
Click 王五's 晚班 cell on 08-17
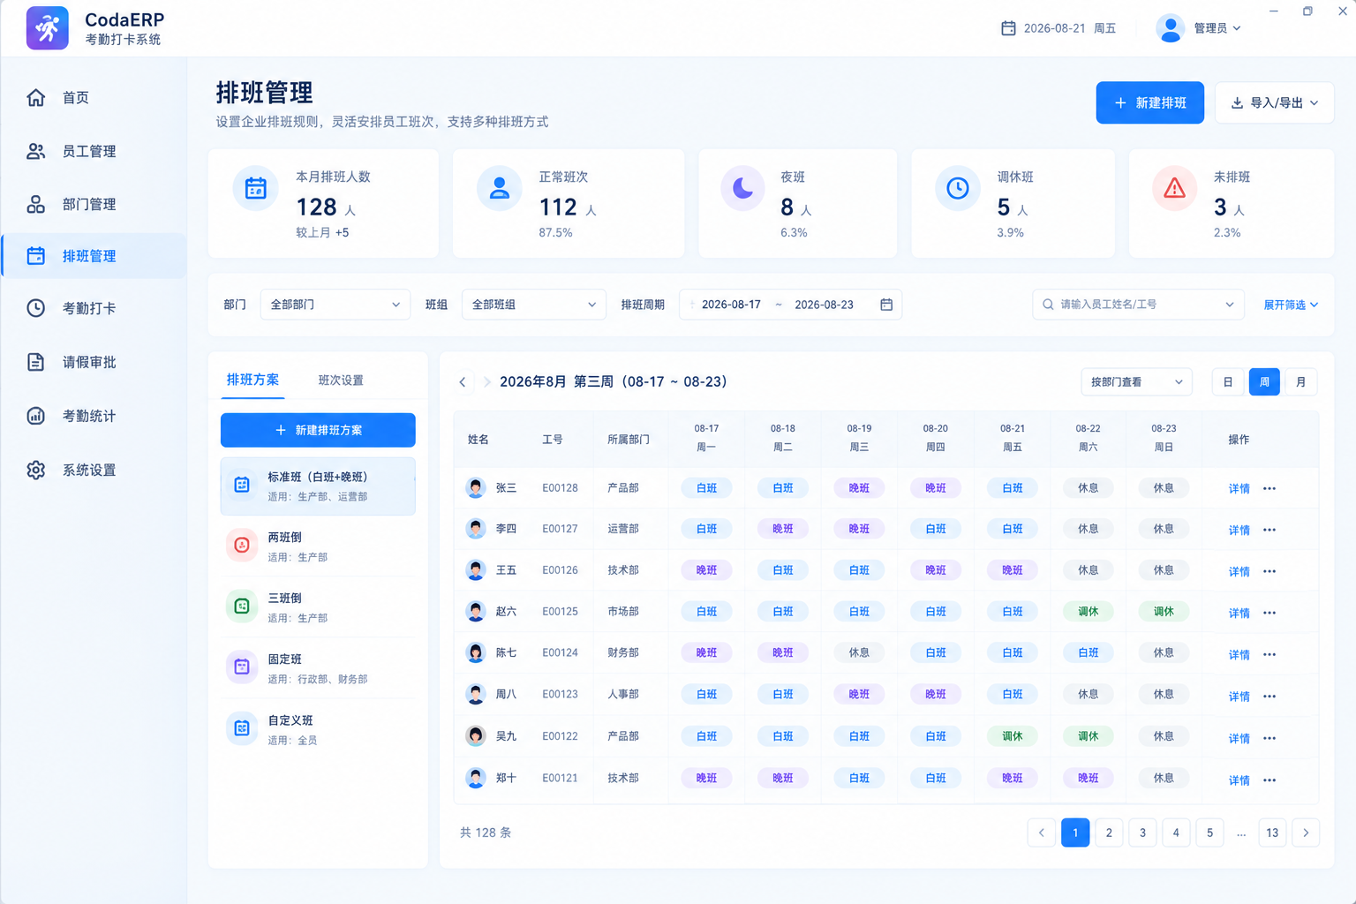pyautogui.click(x=706, y=570)
